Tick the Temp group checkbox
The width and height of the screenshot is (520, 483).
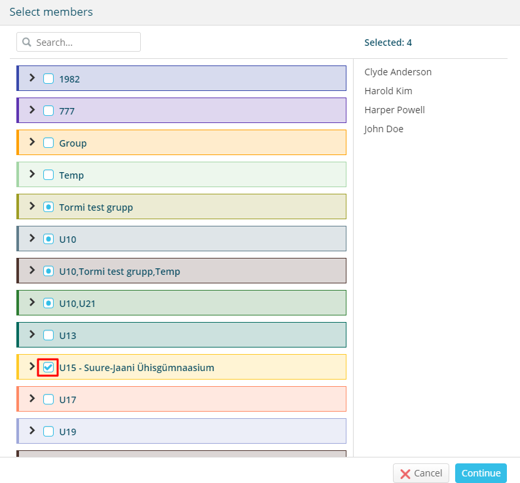[48, 175]
